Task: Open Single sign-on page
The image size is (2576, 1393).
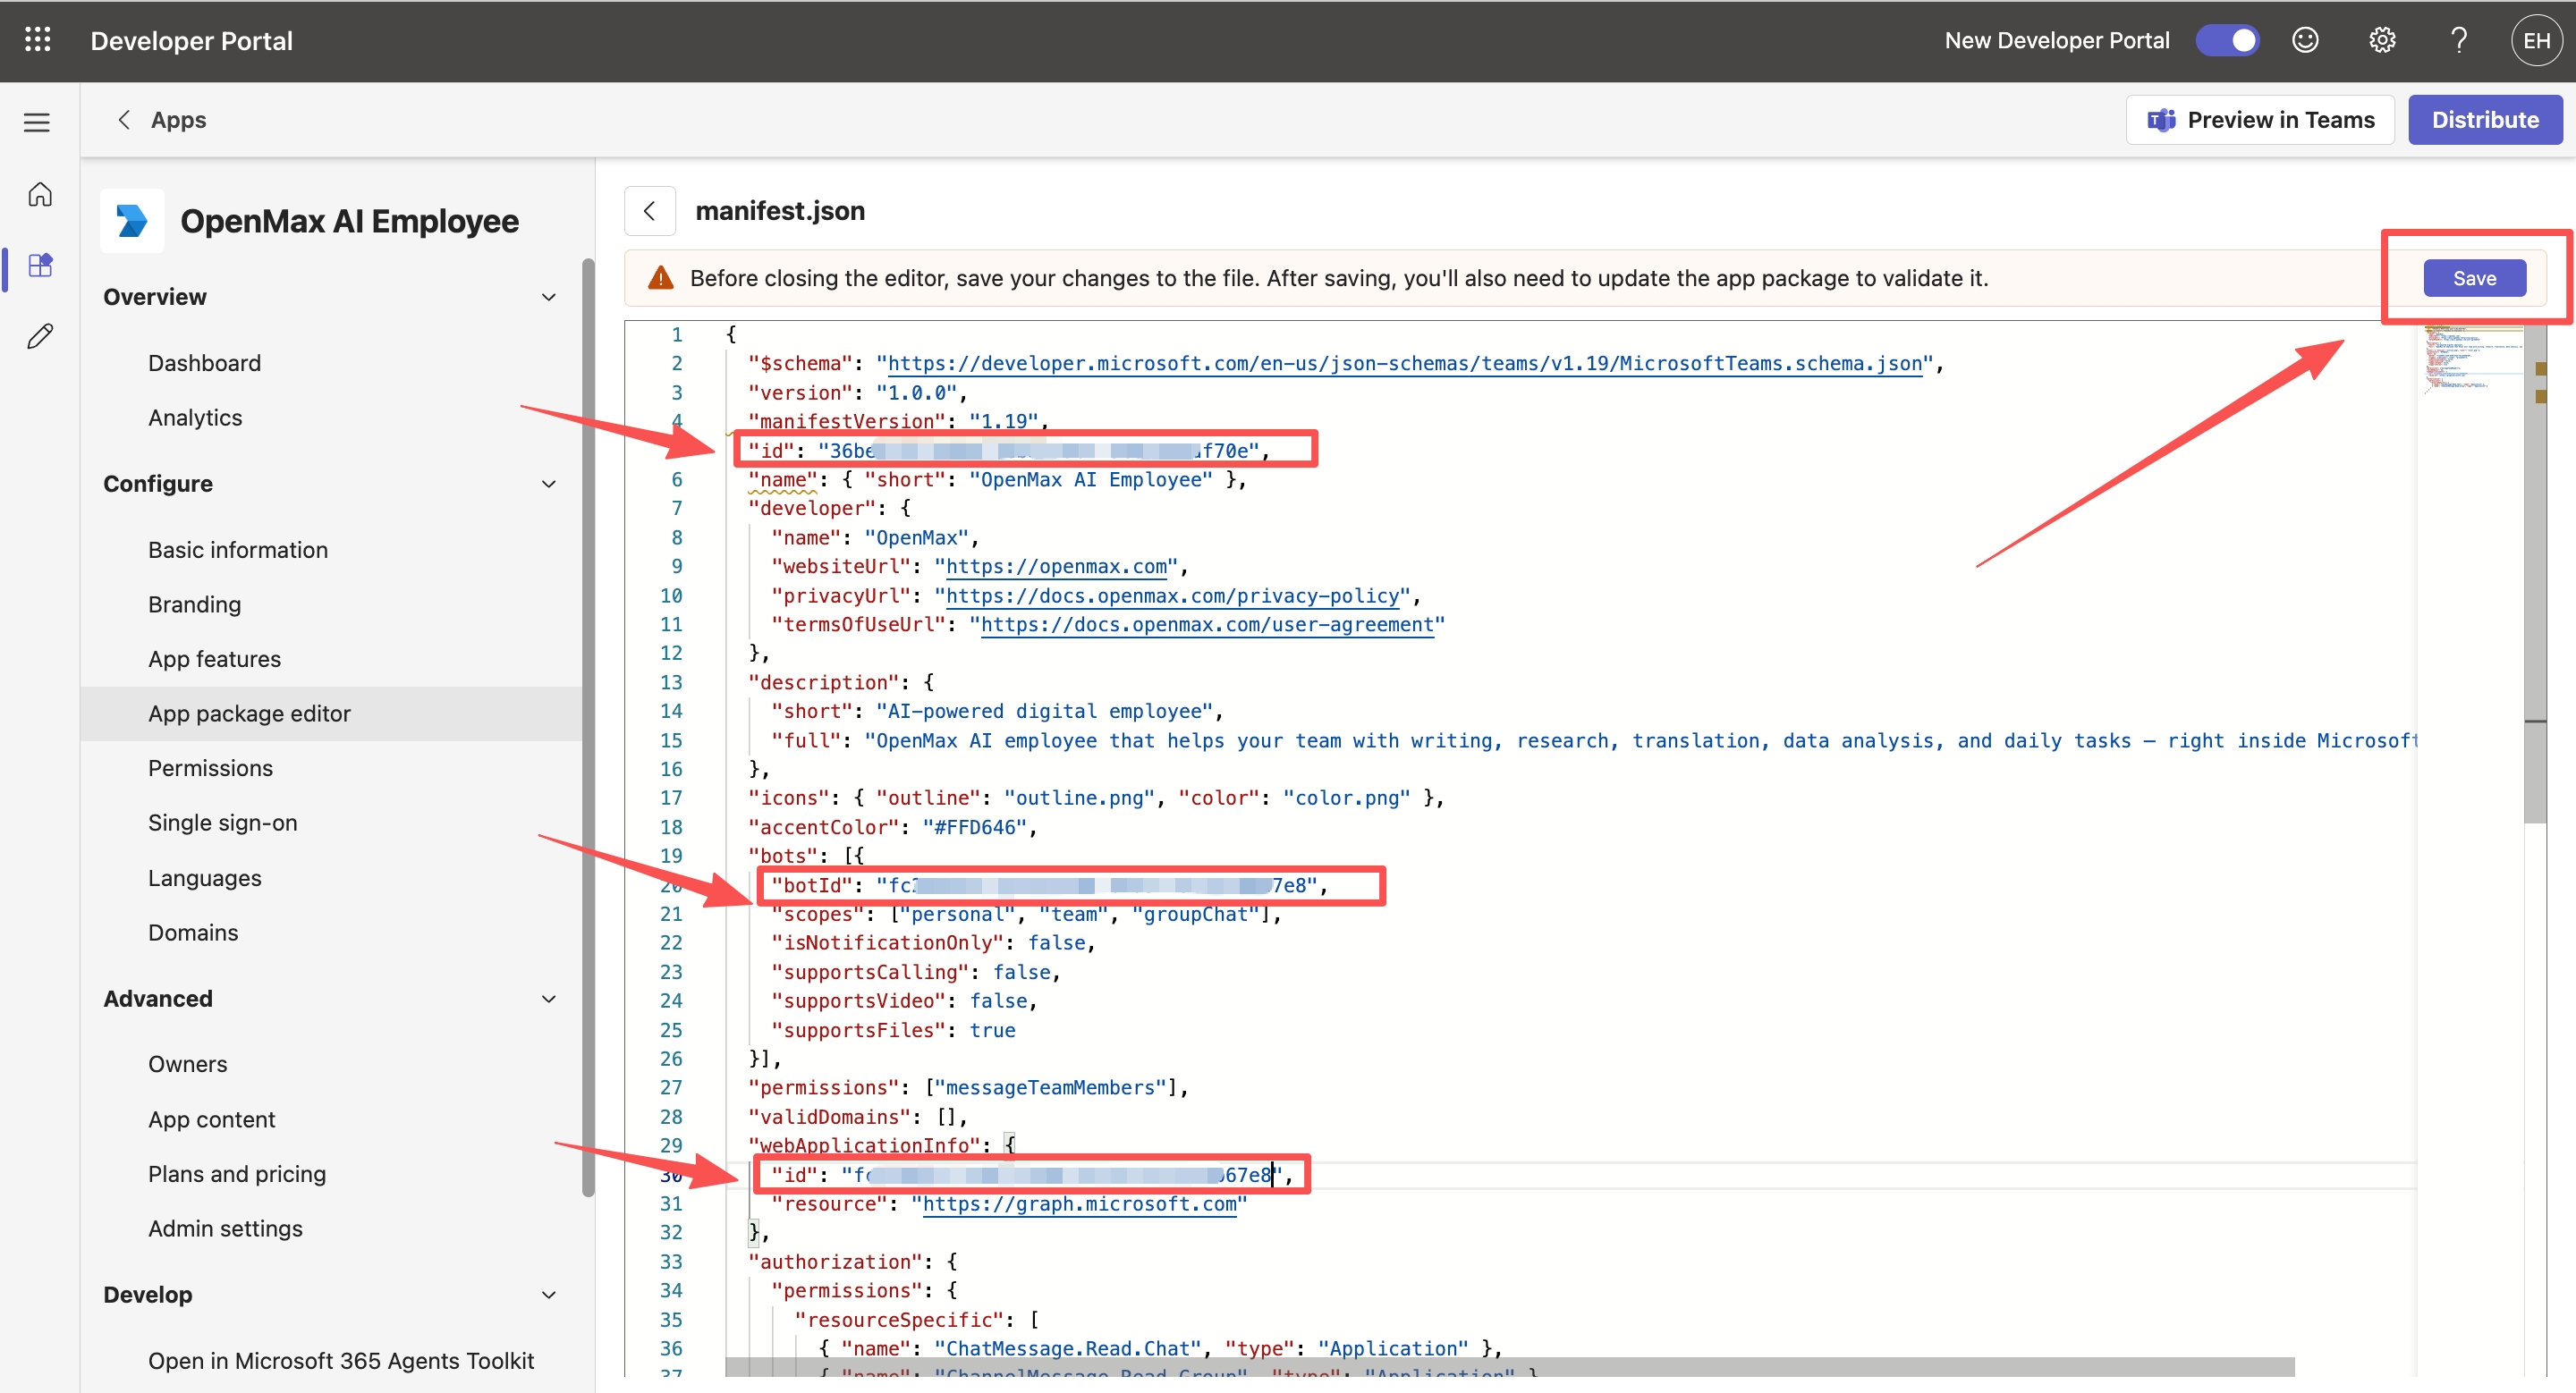Action: (x=222, y=823)
